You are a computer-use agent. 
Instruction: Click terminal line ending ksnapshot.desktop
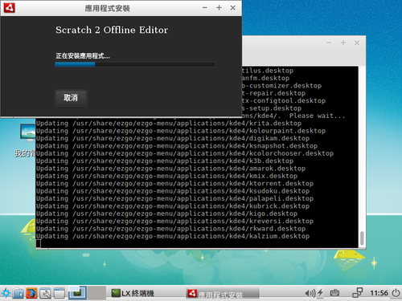177,146
